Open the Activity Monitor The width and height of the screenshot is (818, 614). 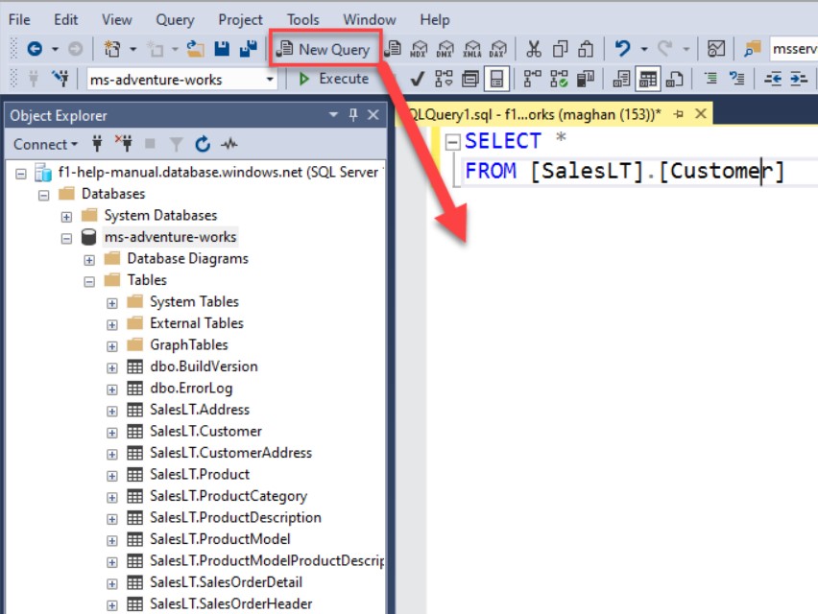click(716, 49)
